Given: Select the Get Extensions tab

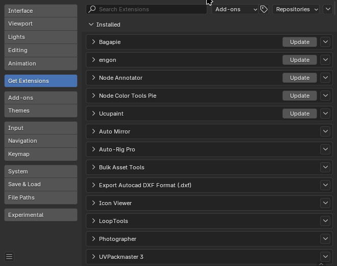Looking at the screenshot, I should point(41,81).
